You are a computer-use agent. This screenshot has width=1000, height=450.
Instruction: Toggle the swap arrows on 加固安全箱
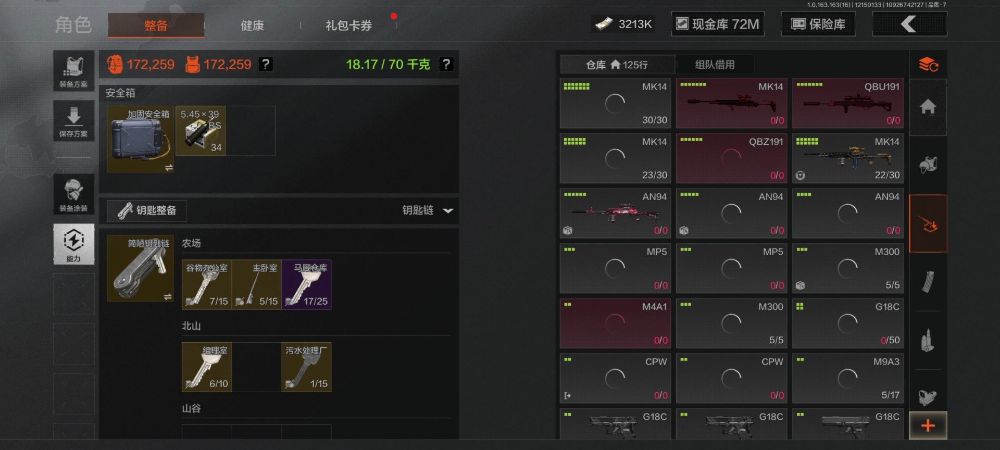click(169, 168)
